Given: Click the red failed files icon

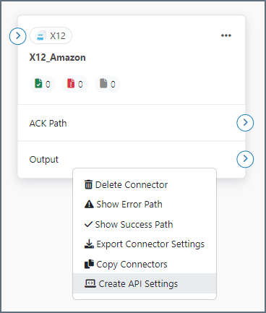Looking at the screenshot, I should point(71,83).
